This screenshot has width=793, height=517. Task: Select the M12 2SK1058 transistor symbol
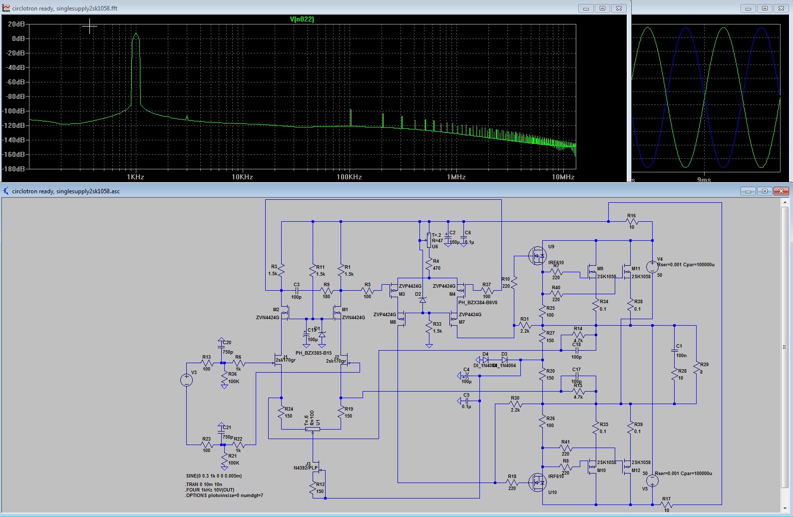click(627, 467)
